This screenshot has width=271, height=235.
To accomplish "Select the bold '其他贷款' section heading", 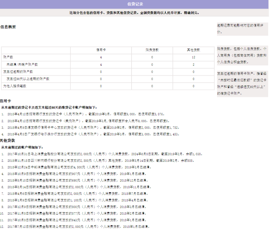I will click(8, 141).
